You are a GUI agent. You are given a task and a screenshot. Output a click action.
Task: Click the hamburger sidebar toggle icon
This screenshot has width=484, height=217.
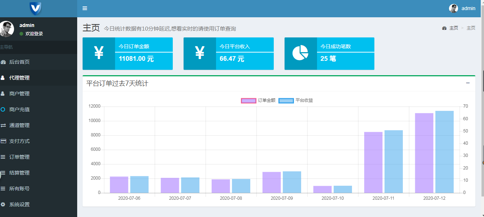coord(85,8)
